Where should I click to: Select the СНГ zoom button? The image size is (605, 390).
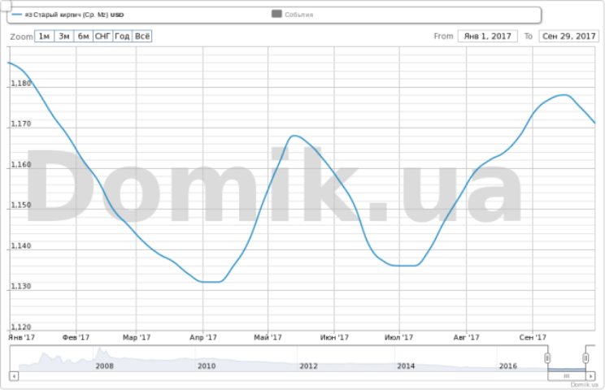[x=103, y=37]
